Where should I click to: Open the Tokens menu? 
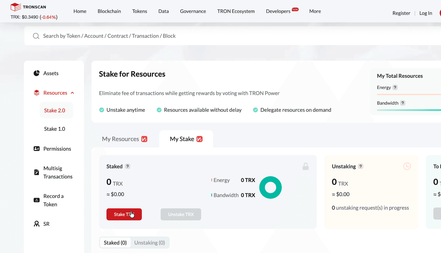tap(140, 11)
